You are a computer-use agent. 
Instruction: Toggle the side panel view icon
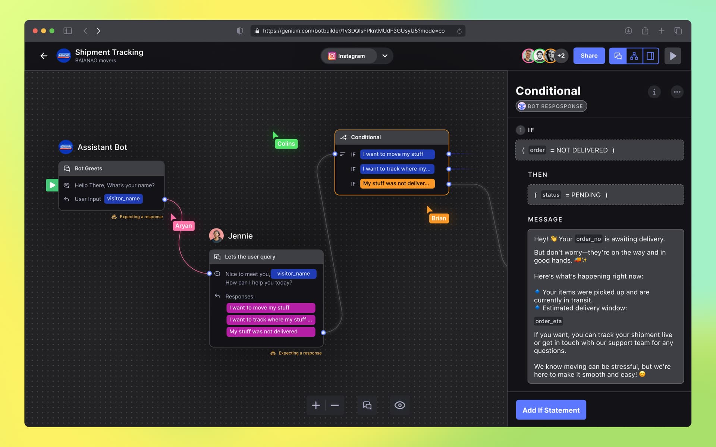[650, 56]
